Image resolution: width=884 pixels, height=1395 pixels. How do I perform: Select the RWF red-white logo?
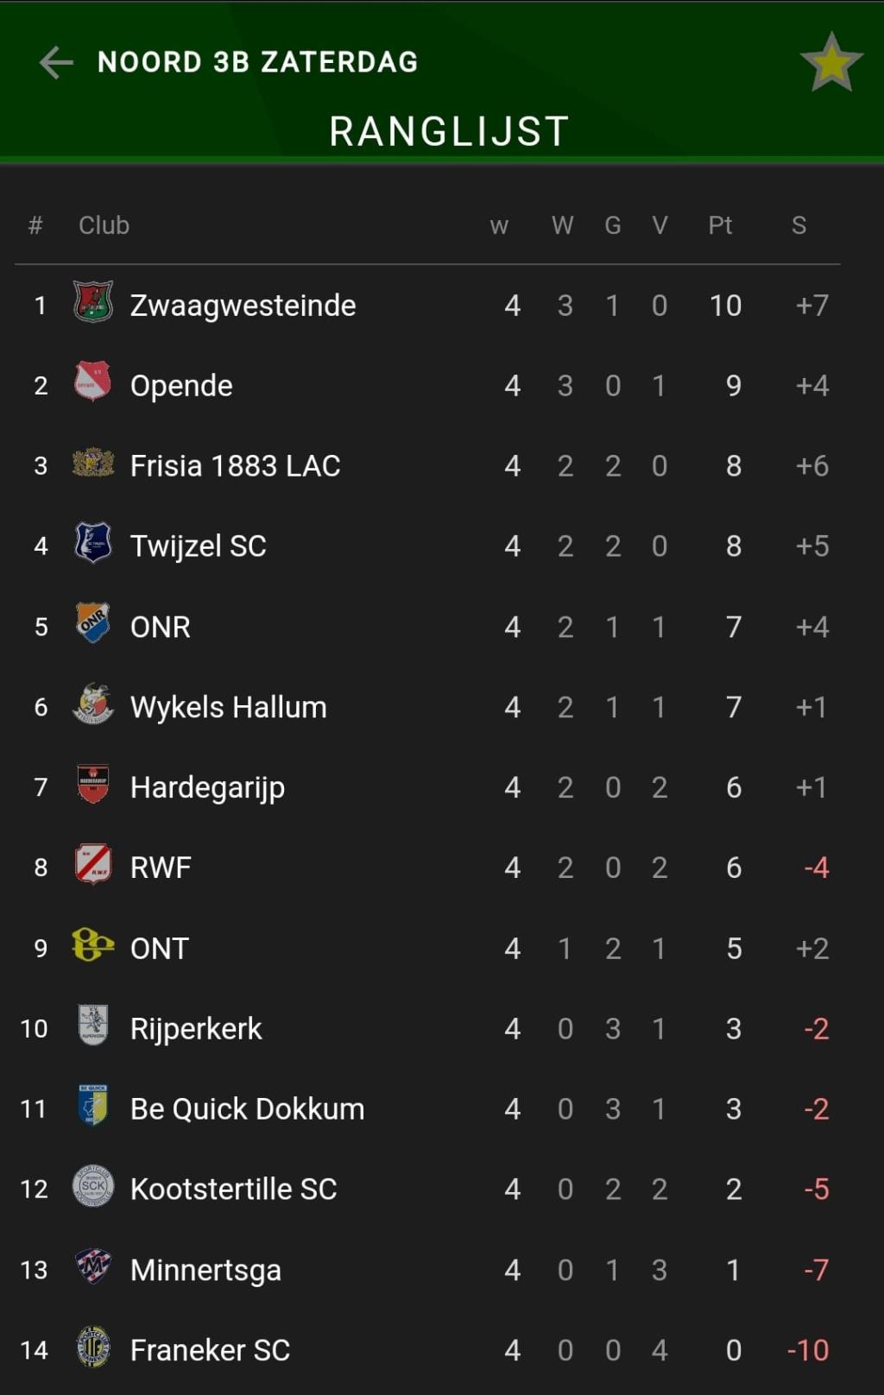click(93, 864)
